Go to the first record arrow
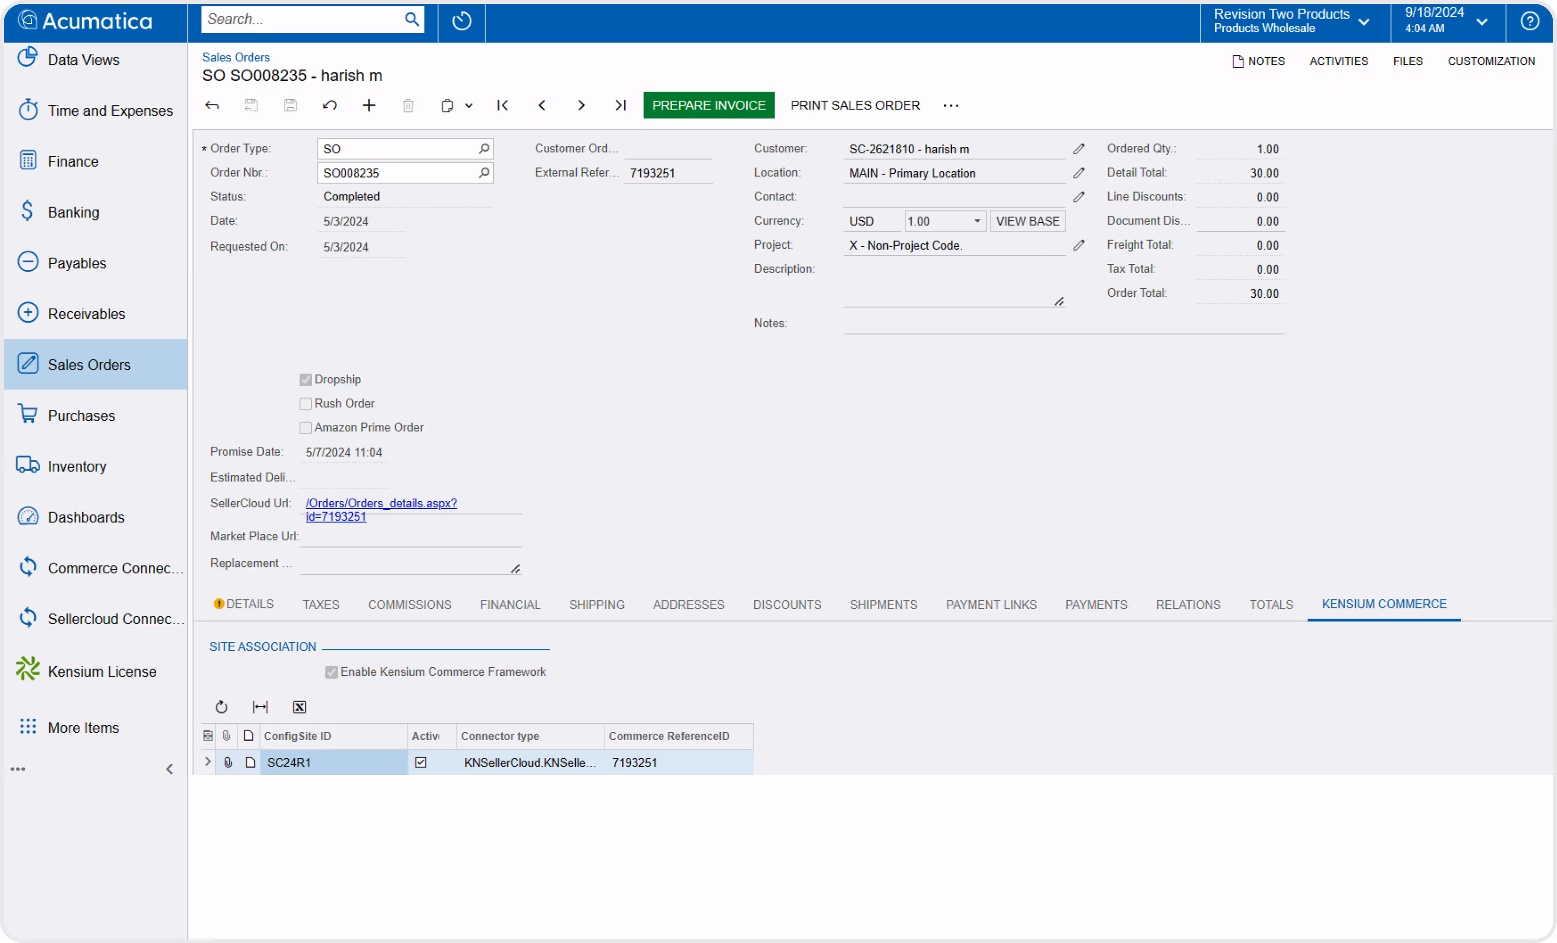1557x943 pixels. pos(502,105)
